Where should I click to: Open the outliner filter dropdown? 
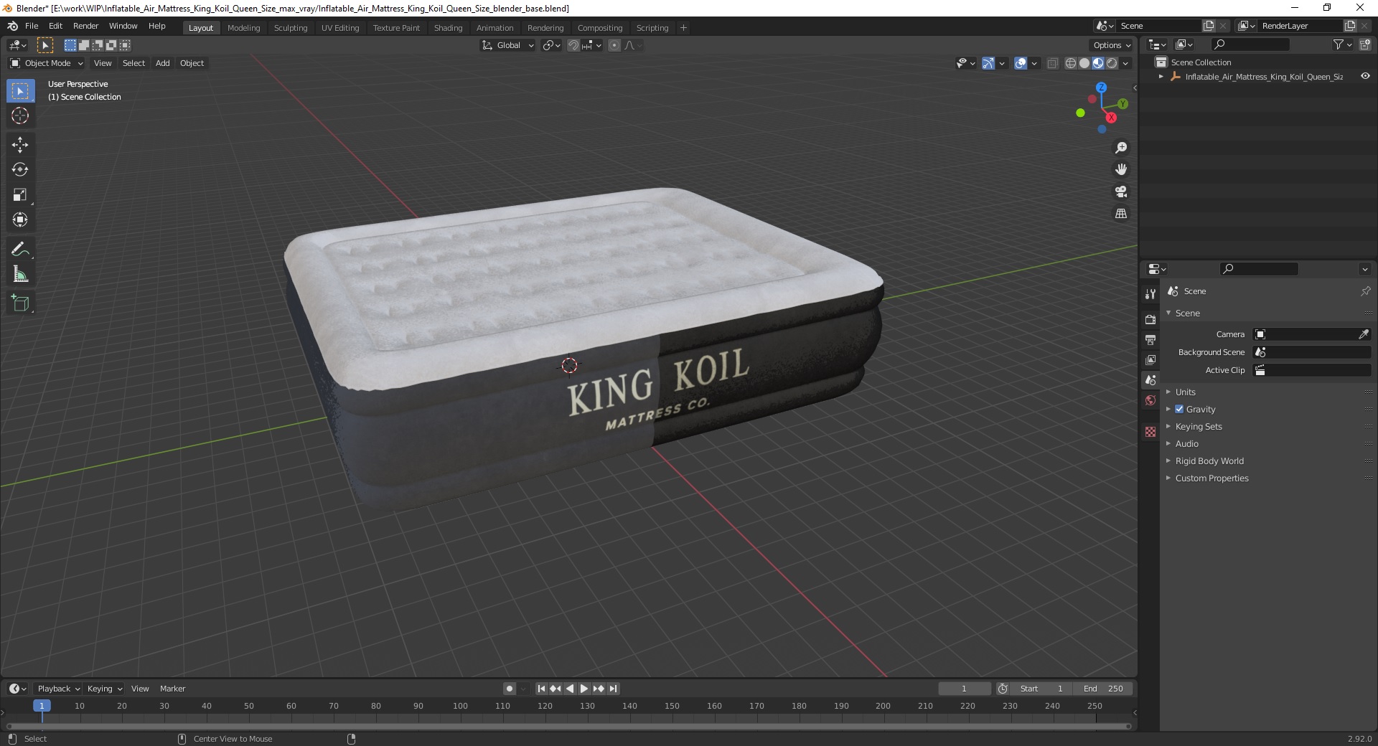pos(1342,44)
